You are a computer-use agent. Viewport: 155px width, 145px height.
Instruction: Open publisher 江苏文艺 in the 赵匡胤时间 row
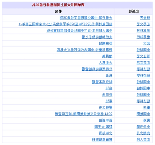[x=143, y=24]
